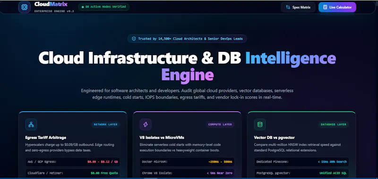Viewport: 378px width, 179px height.
Task: Click the $0.00 Free Quota value
Action: (x=104, y=173)
